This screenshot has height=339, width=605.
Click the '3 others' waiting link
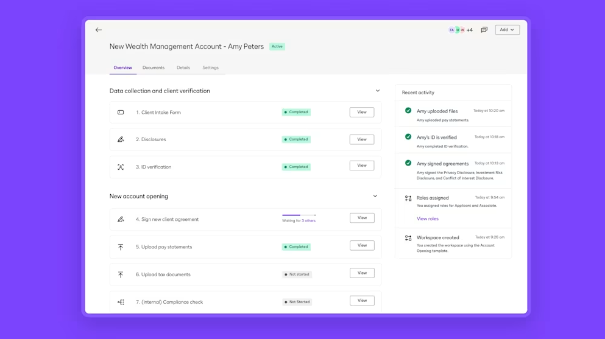point(308,221)
